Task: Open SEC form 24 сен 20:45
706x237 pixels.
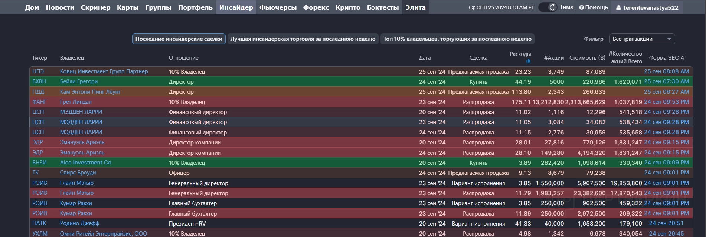Action: [666, 234]
